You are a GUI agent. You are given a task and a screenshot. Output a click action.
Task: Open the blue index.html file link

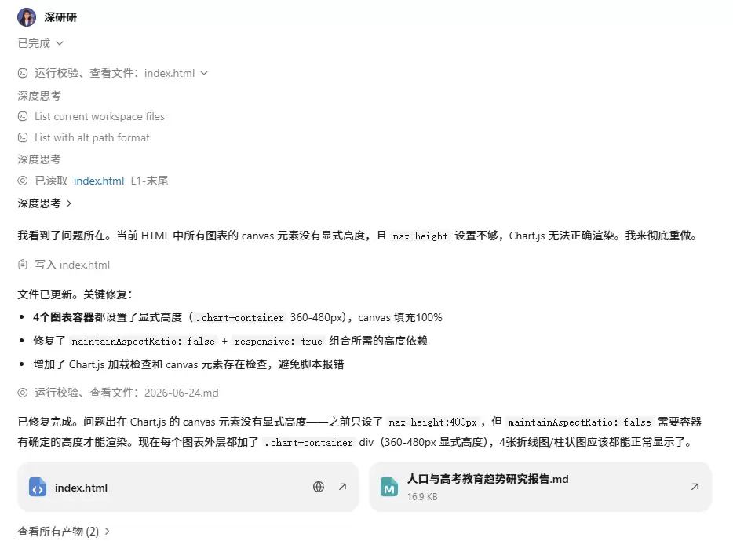pos(99,181)
